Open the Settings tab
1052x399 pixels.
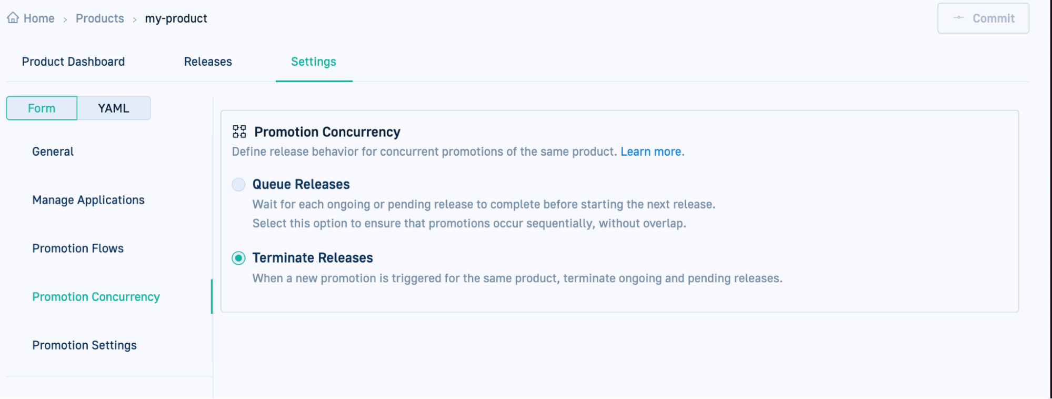click(314, 62)
